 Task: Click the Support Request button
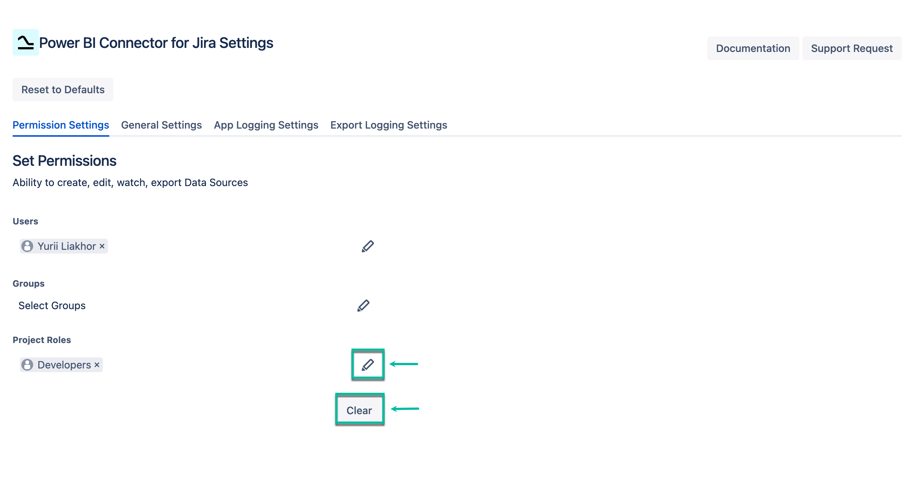[x=851, y=48]
